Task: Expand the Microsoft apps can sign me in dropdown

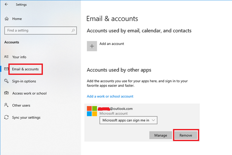Action: (128, 120)
